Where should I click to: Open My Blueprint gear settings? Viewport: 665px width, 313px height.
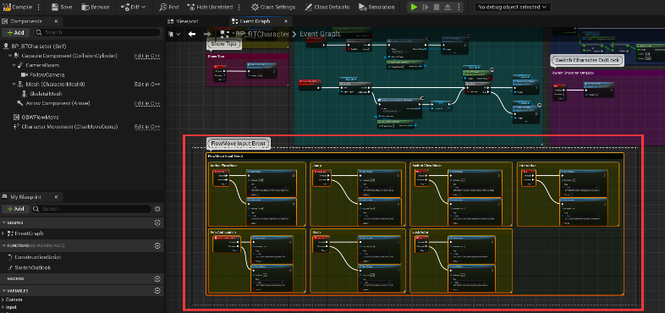pyautogui.click(x=157, y=209)
